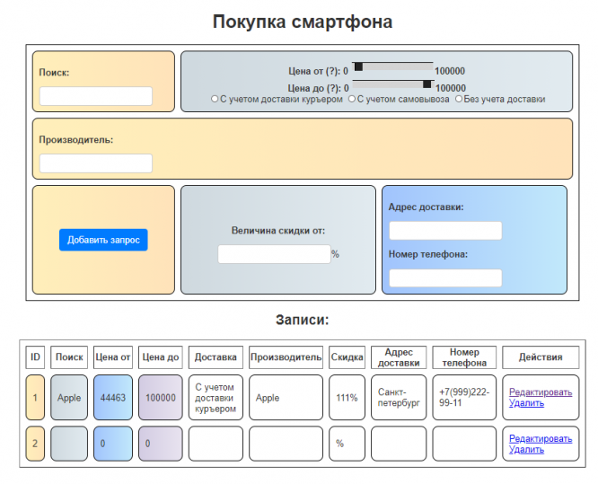Click 'Редактировать' link for record 2

click(540, 438)
